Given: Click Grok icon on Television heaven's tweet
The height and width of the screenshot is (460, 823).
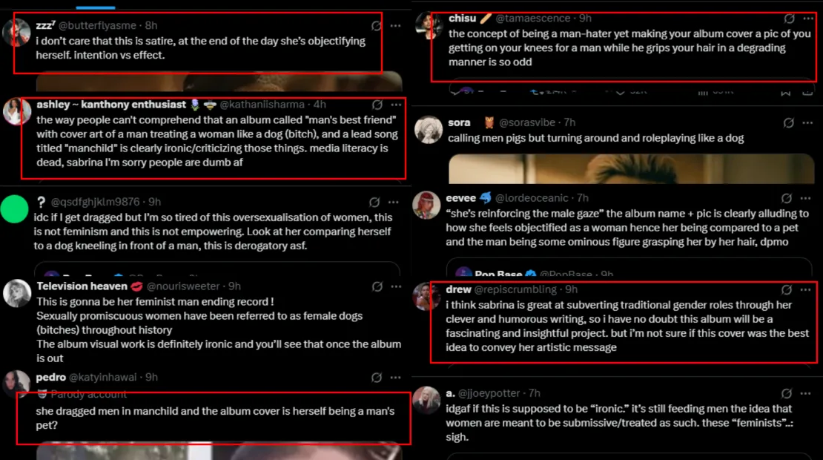Looking at the screenshot, I should pyautogui.click(x=377, y=286).
